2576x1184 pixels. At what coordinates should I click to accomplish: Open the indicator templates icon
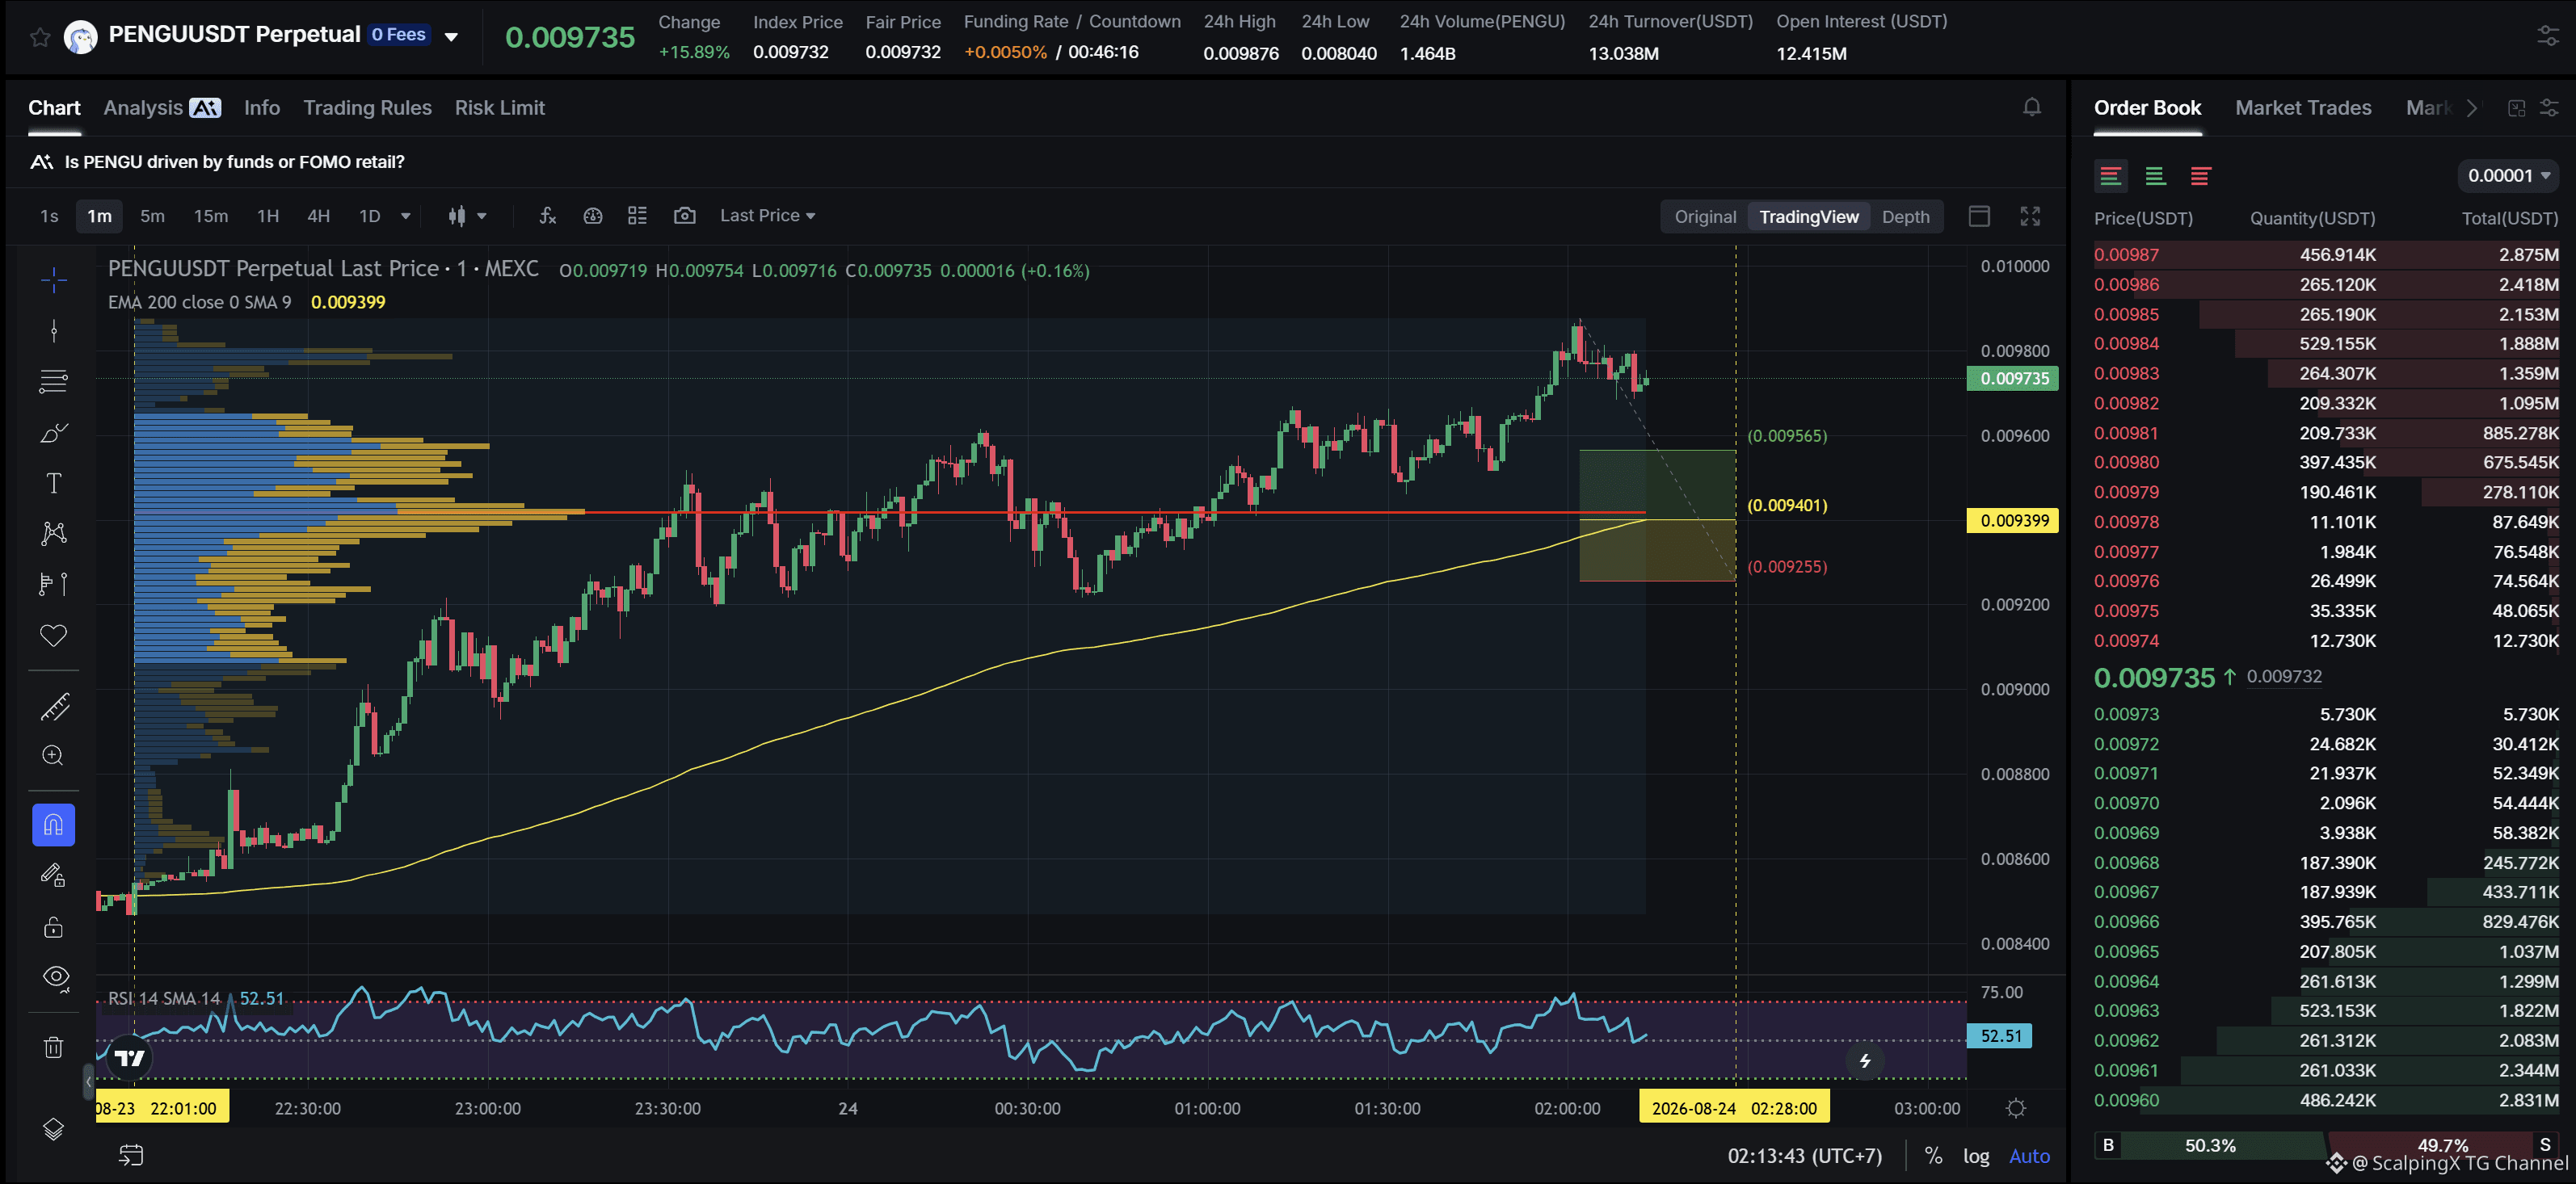coord(593,216)
